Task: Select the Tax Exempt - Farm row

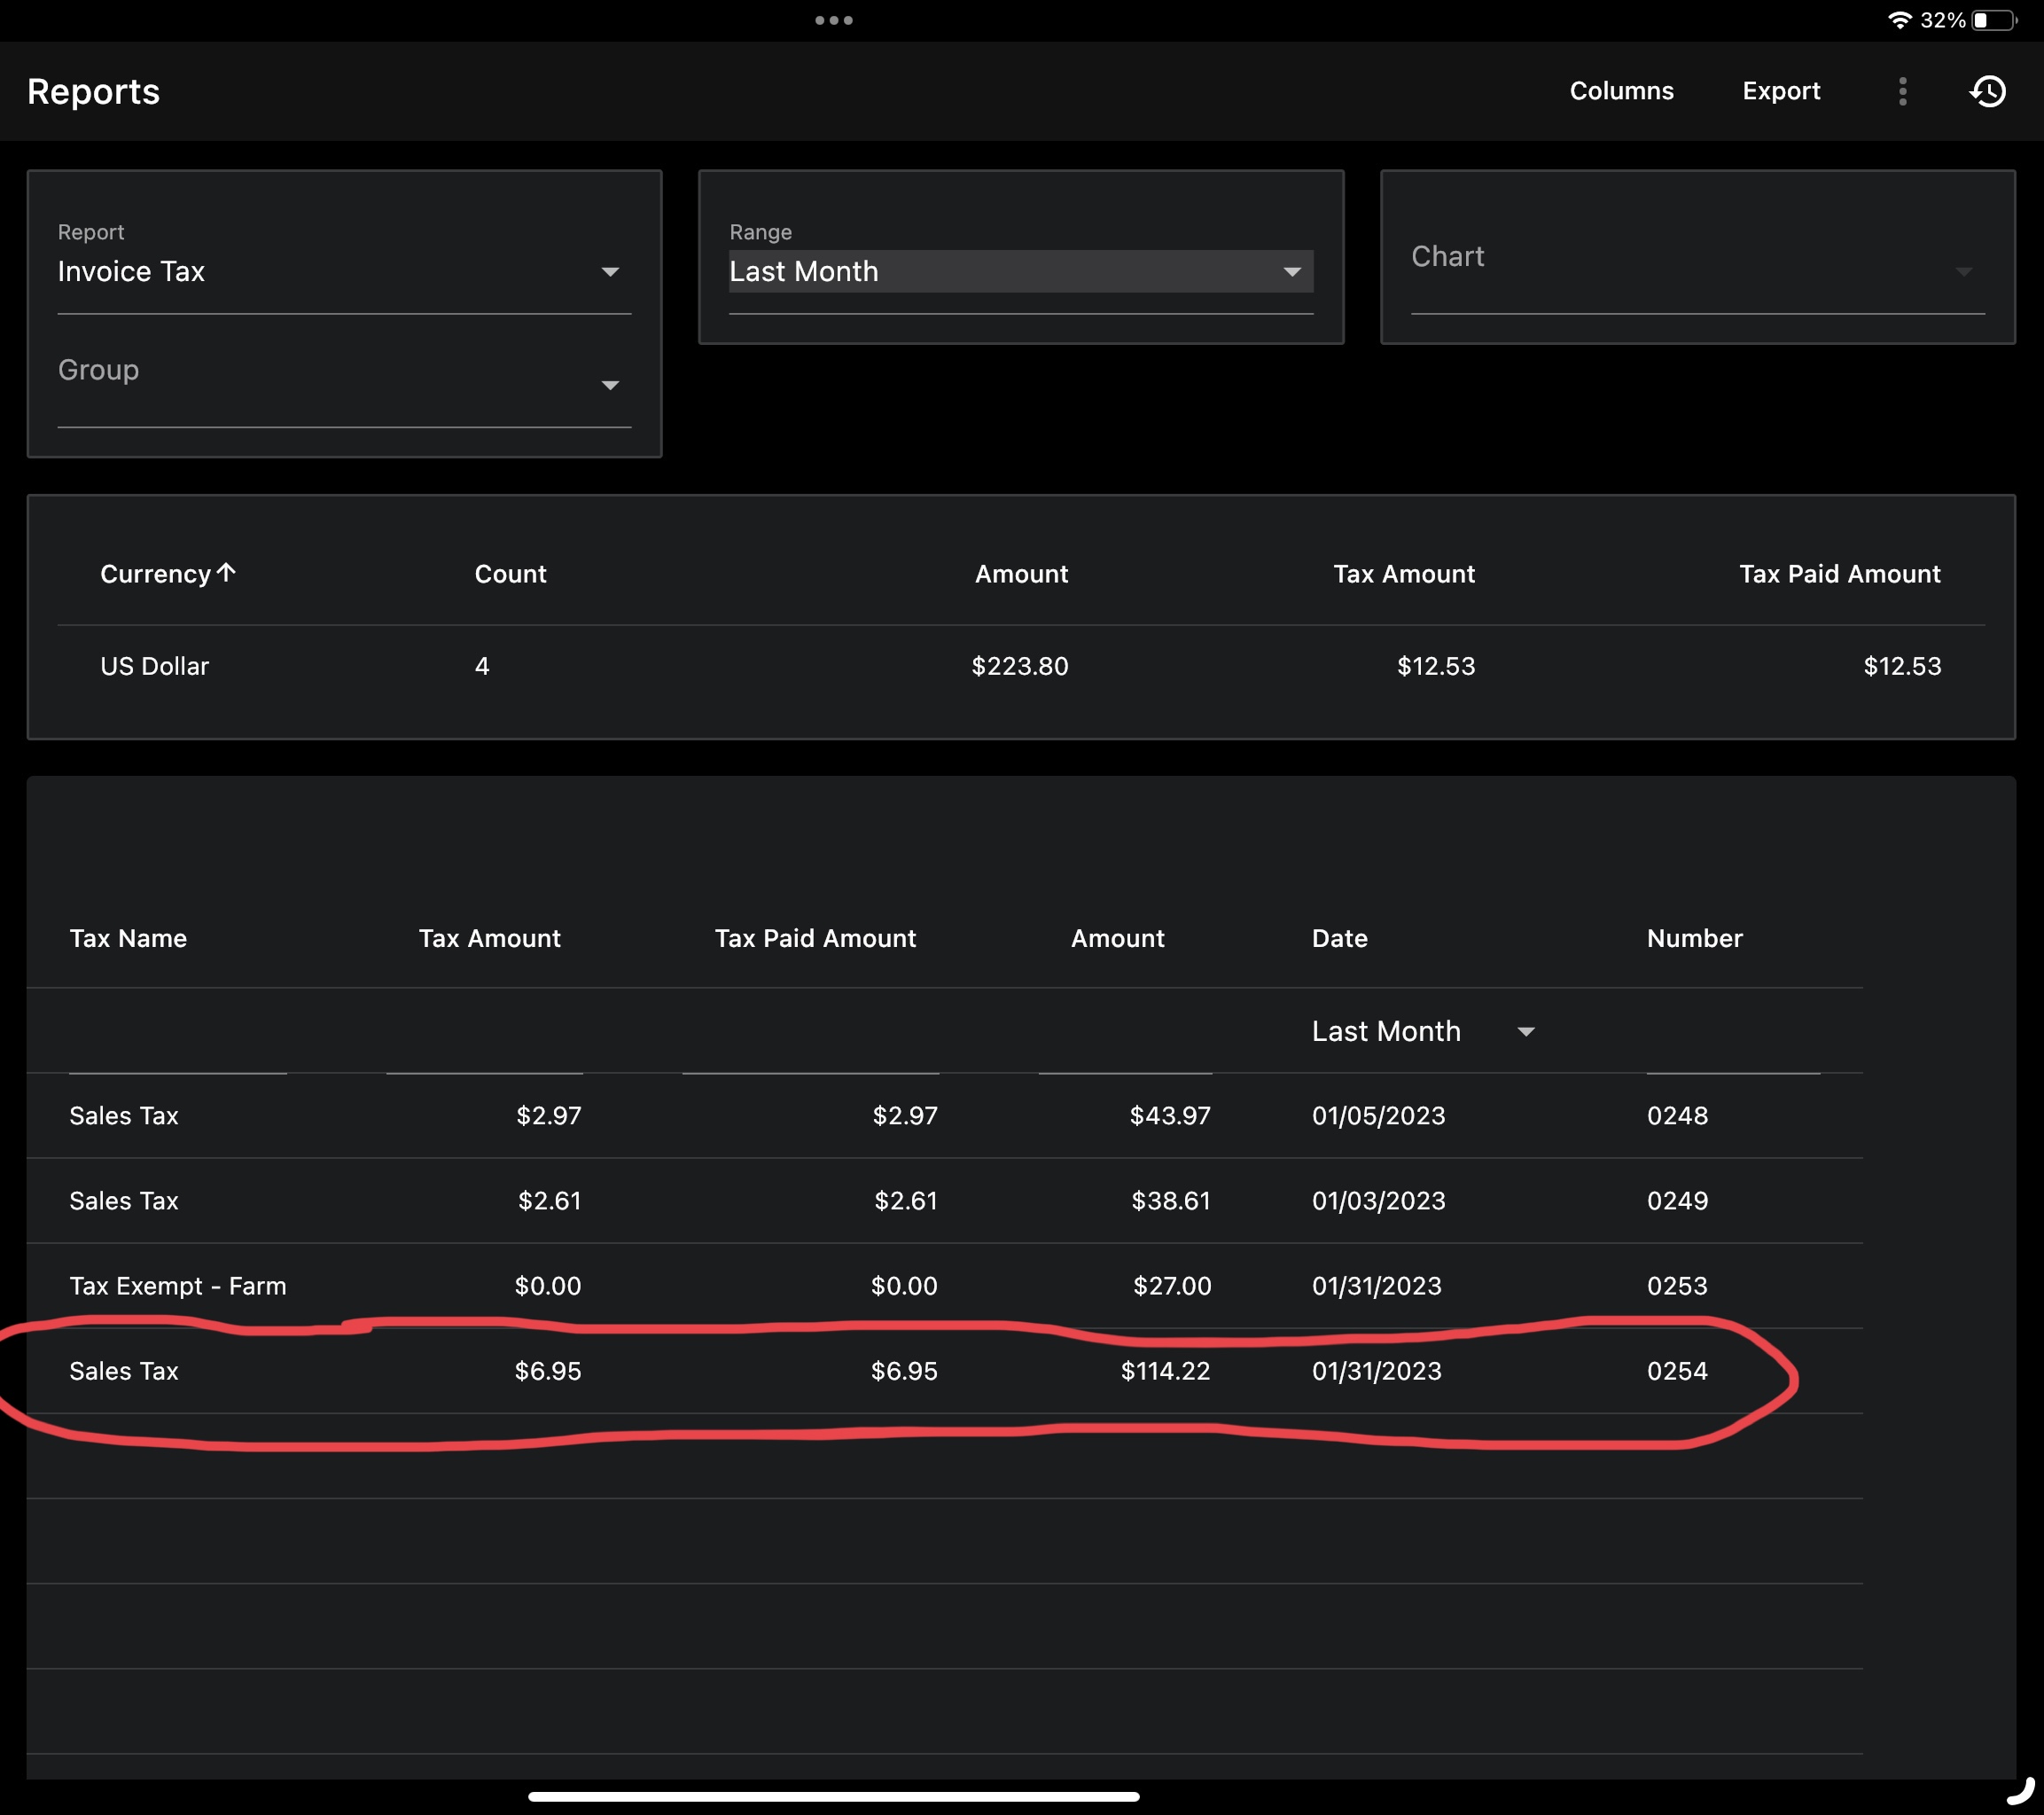Action: point(900,1286)
